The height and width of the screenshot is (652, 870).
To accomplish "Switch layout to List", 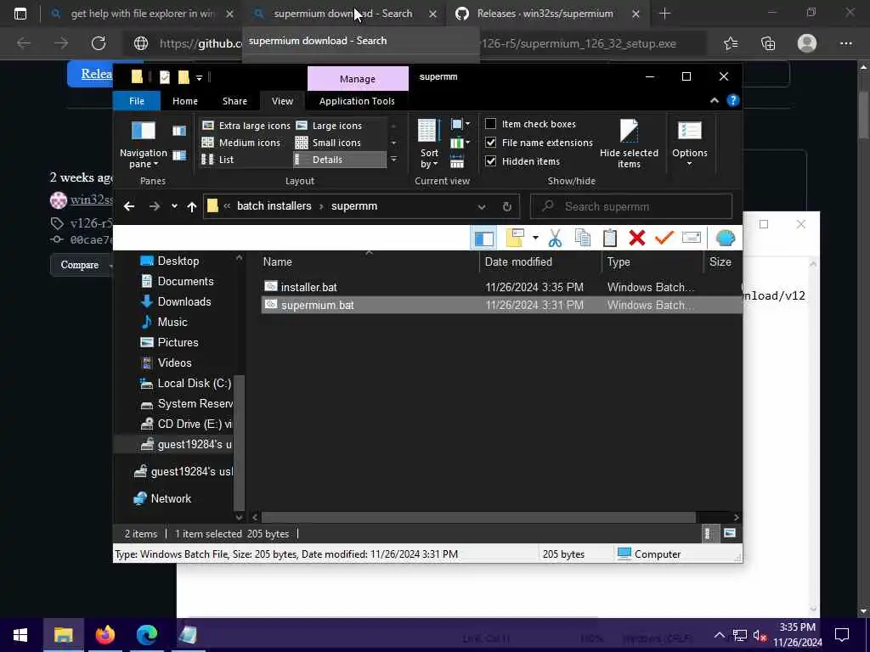I will point(217,160).
